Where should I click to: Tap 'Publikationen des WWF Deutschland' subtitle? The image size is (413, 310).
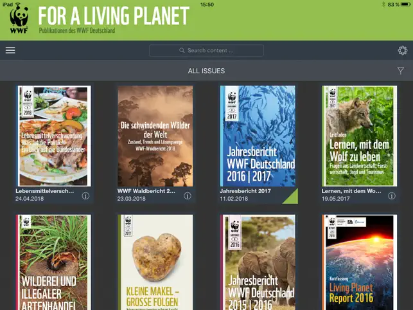77,30
